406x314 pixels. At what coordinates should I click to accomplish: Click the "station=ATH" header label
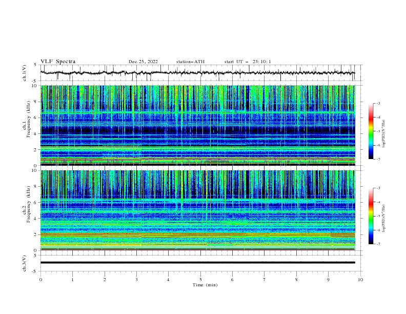coord(190,62)
